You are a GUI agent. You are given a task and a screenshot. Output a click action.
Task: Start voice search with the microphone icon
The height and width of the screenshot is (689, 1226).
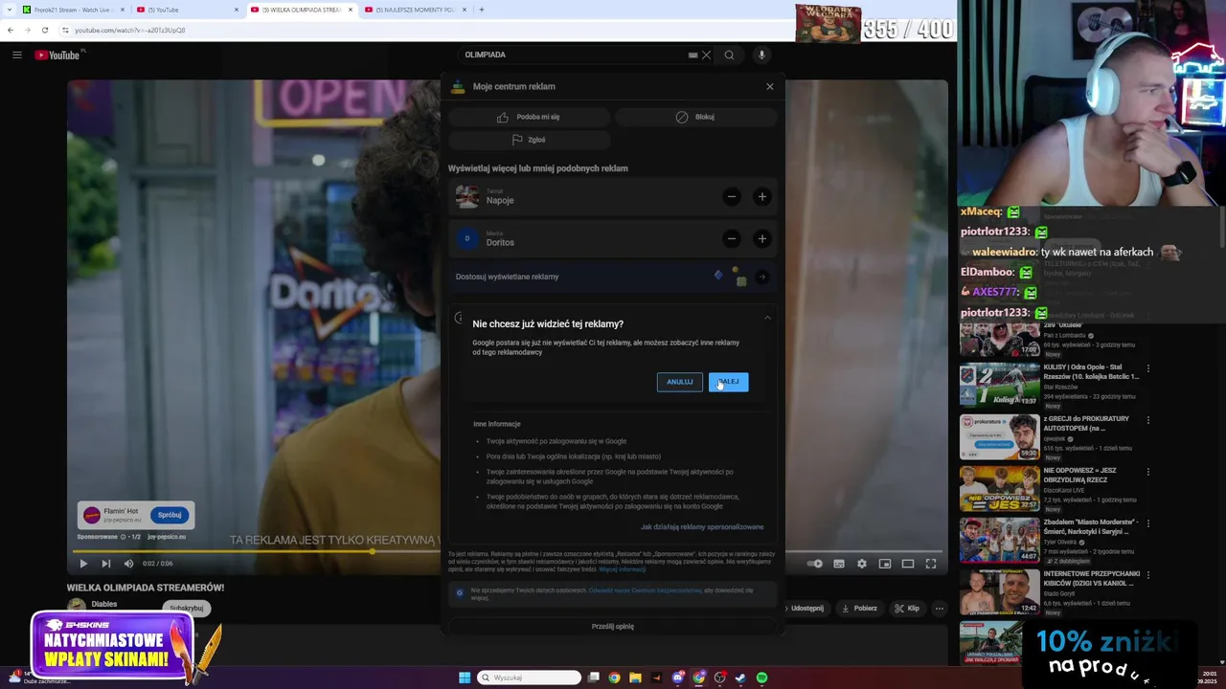(761, 55)
